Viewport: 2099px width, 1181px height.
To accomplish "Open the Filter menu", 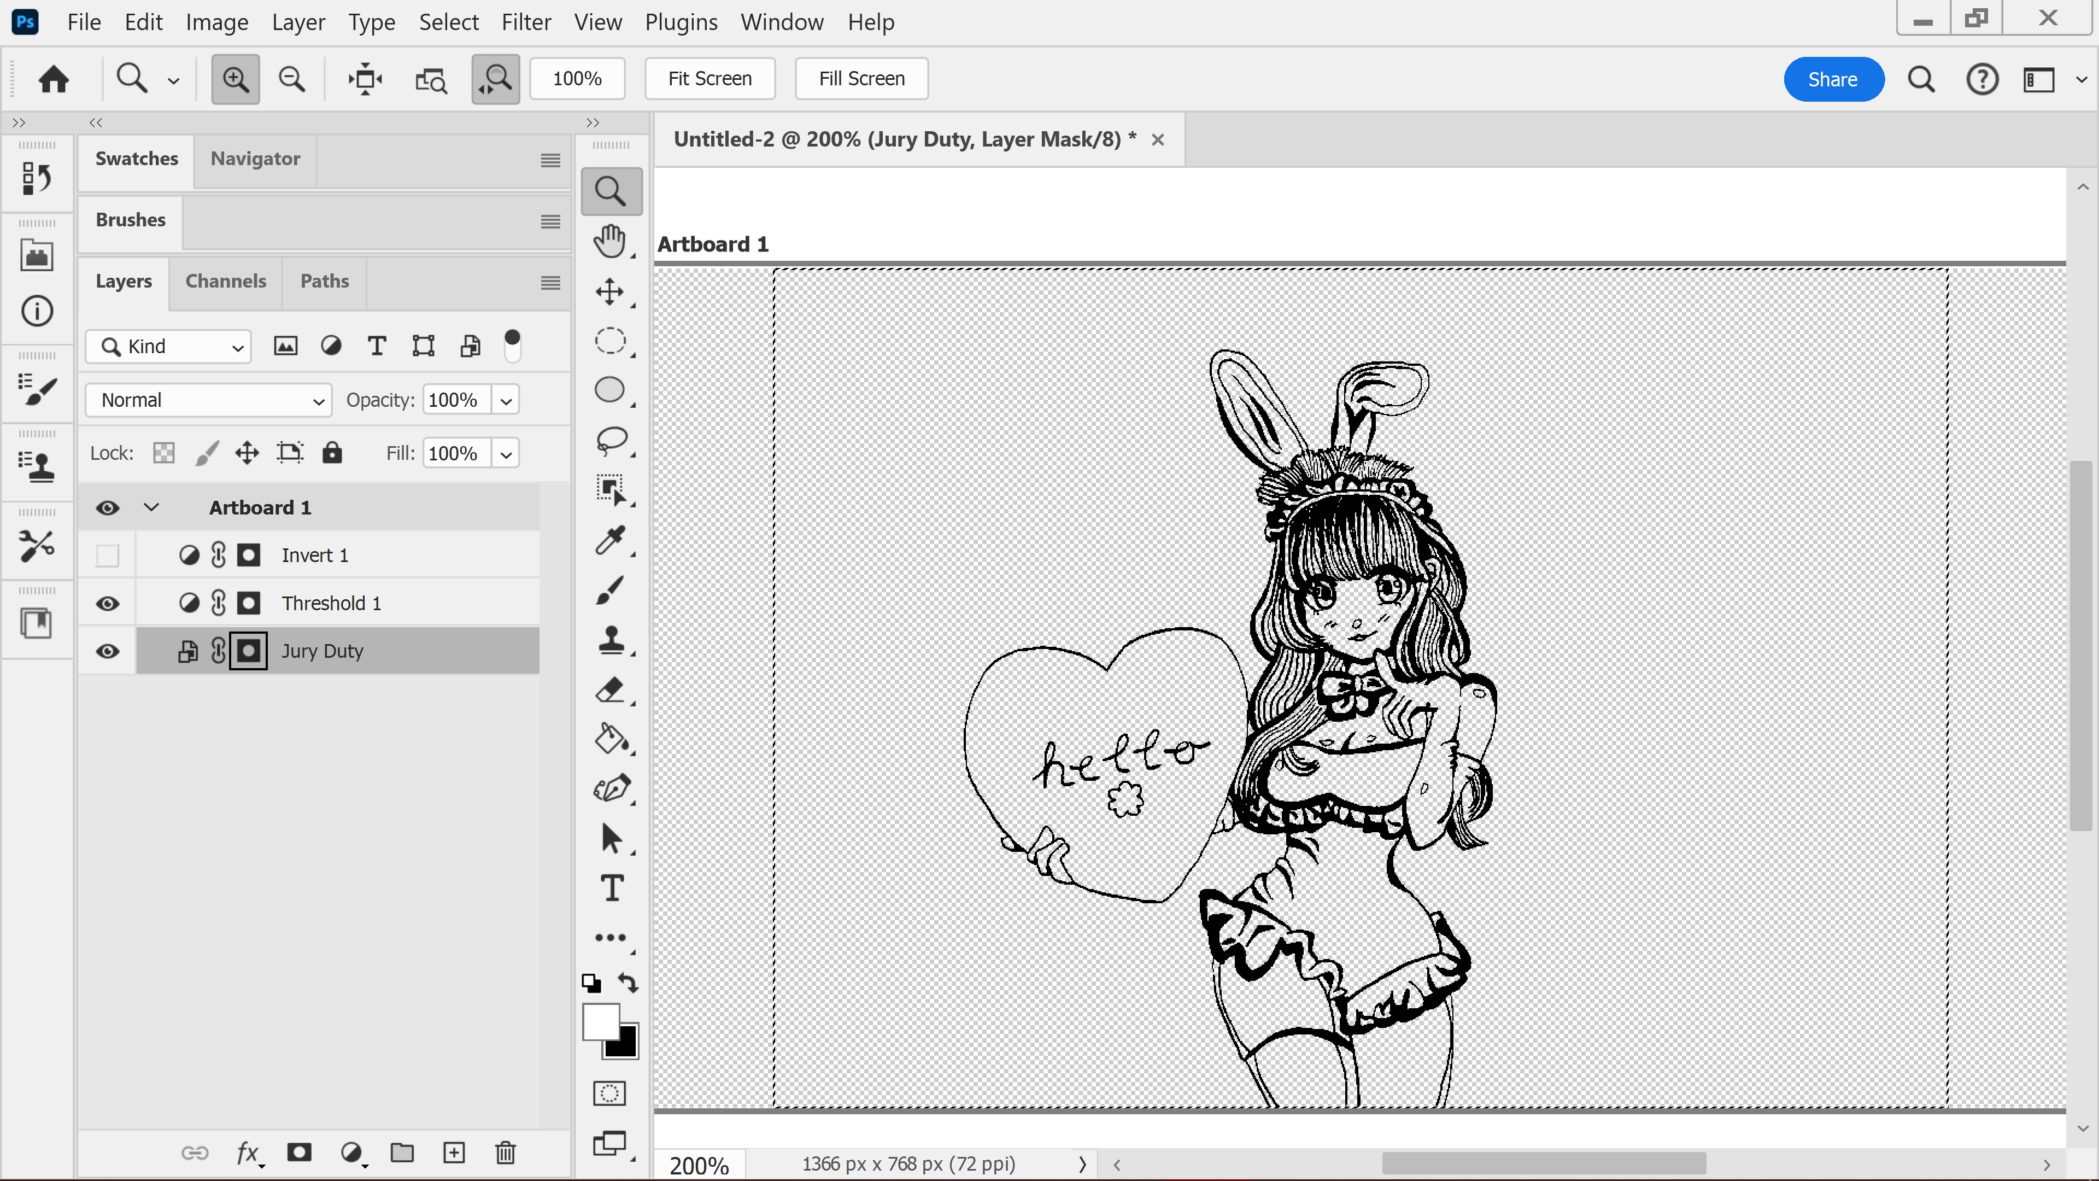I will click(525, 22).
